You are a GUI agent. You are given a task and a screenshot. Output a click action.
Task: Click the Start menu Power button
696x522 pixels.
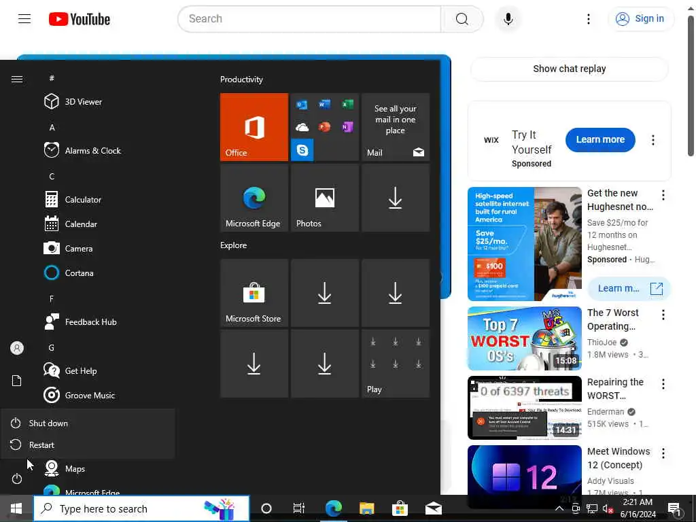(x=17, y=478)
